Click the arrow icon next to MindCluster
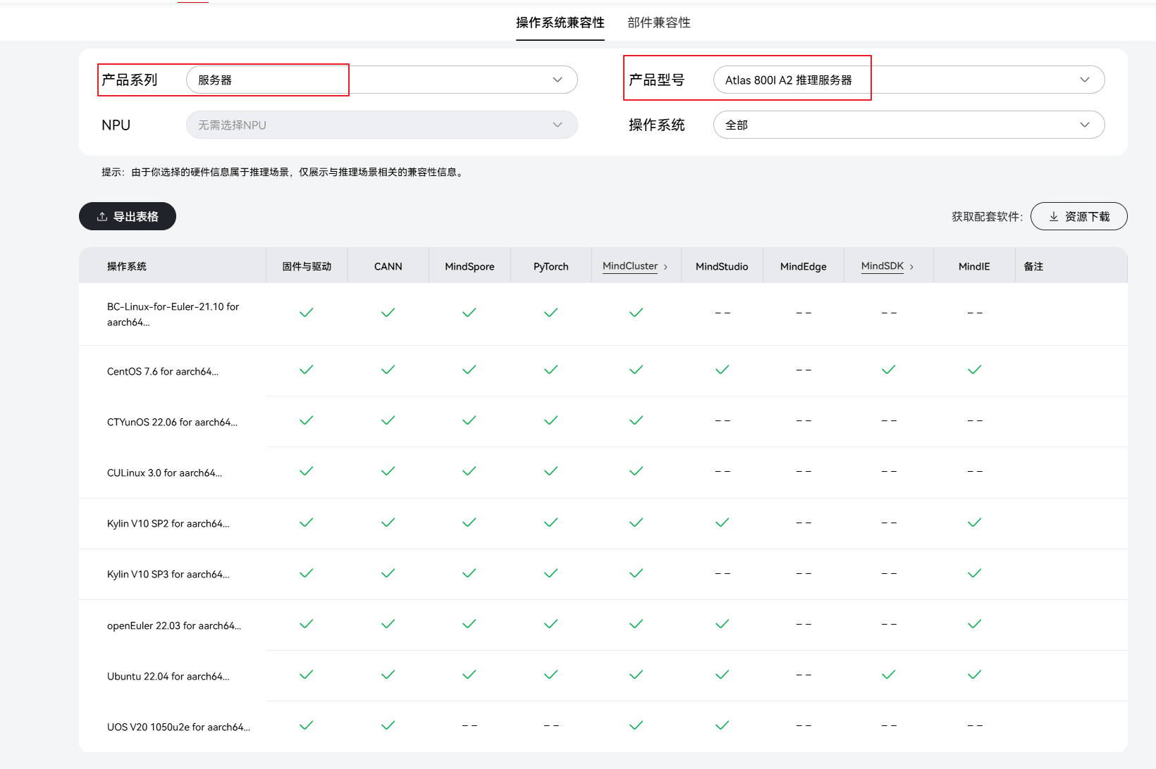1156x769 pixels. pyautogui.click(x=665, y=267)
